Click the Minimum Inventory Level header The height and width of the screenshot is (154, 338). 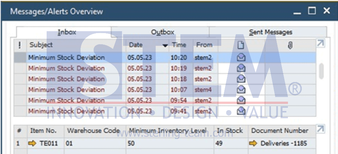click(170, 131)
